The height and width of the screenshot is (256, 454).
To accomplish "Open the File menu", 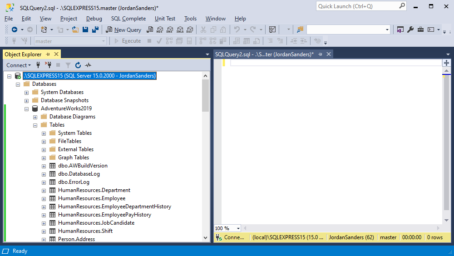I will (9, 19).
